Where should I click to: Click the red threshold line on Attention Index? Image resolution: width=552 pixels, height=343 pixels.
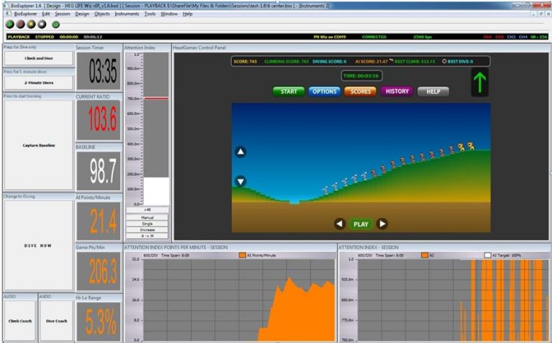[156, 98]
